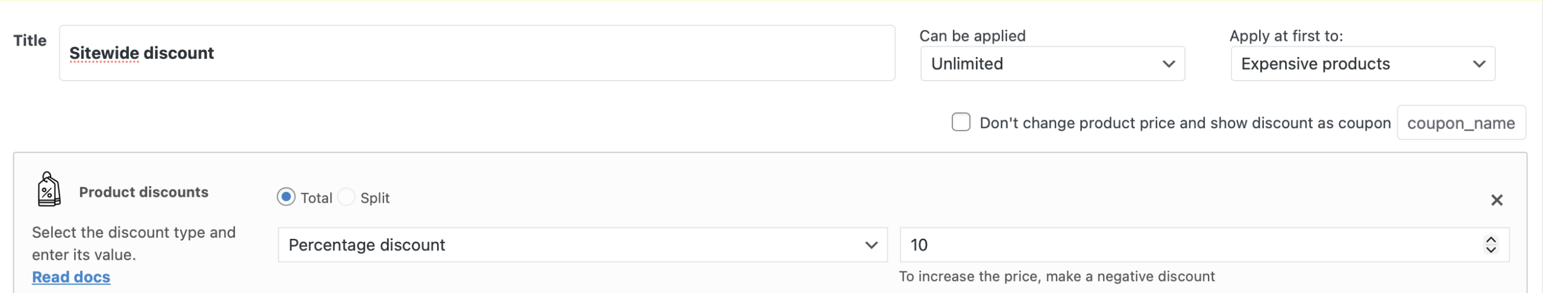Click the negative discount hint text

click(x=1057, y=276)
